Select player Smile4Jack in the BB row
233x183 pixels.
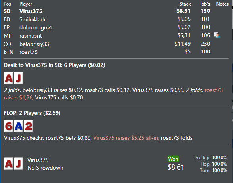click(32, 20)
